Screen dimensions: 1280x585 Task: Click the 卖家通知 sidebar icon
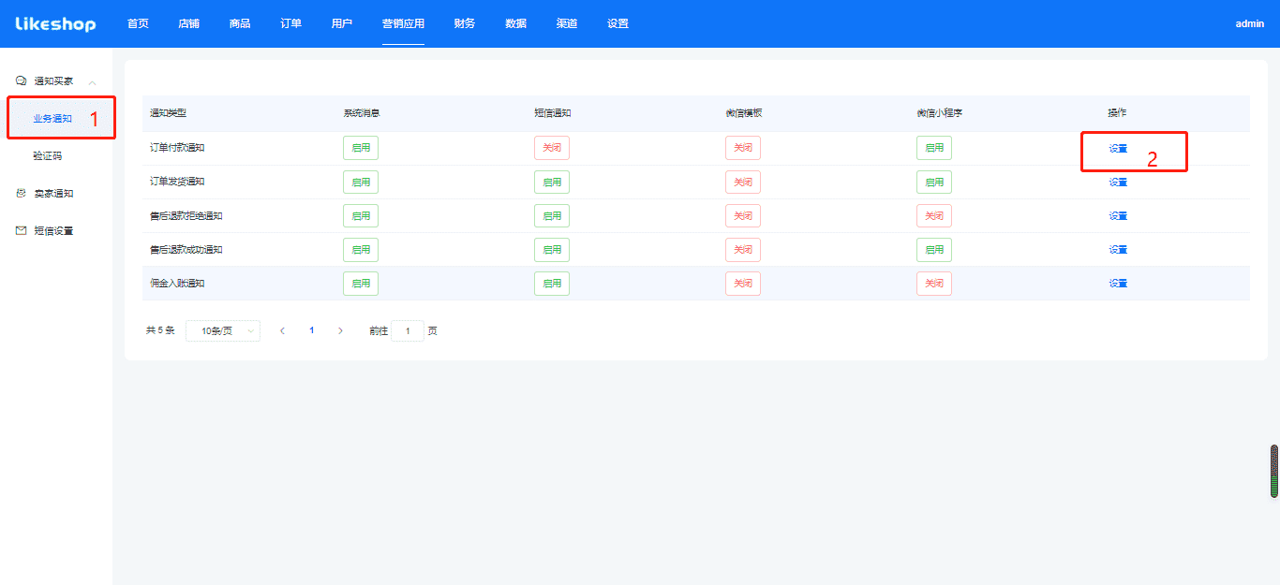[22, 193]
